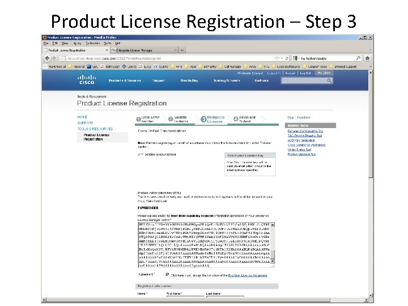Click the Firefox back arrow button
Screen dimensions: 408x306
(x=47, y=58)
